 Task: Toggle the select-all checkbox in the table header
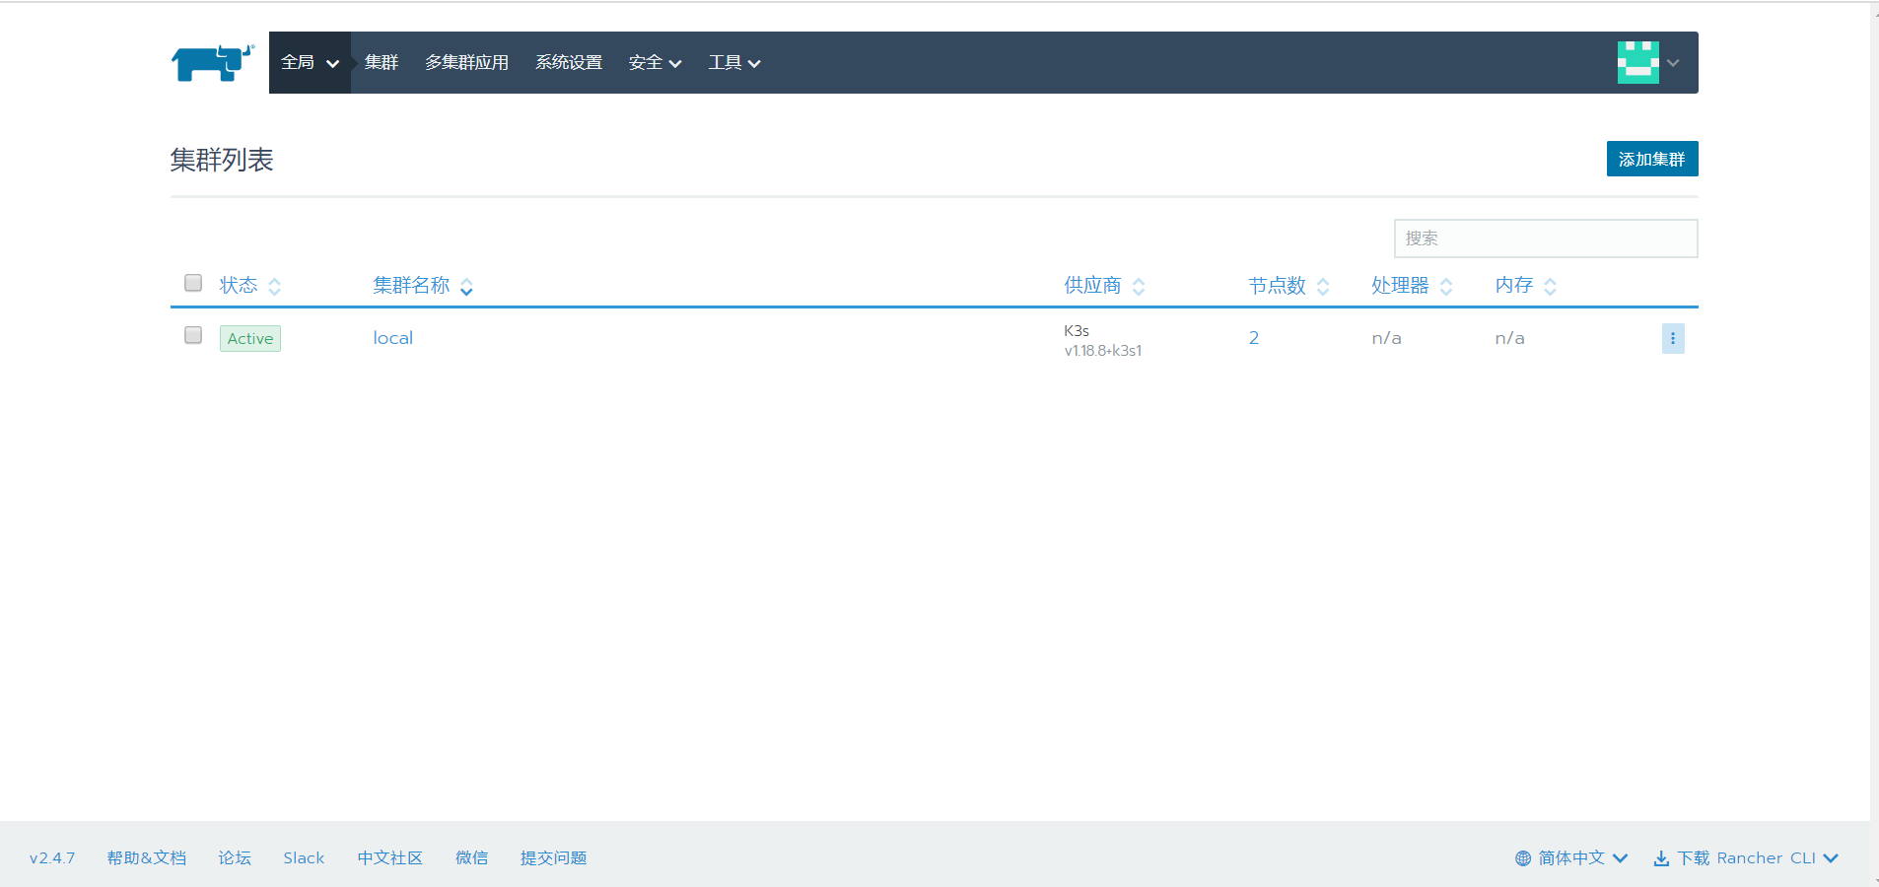(x=192, y=283)
